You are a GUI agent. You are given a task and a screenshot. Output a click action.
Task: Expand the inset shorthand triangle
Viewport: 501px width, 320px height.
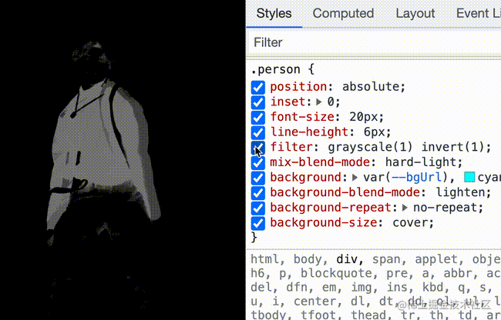click(x=320, y=102)
